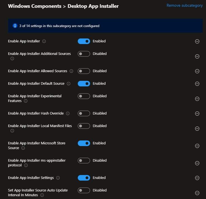Click info icon beside App Installer Default Source

[x=69, y=84]
